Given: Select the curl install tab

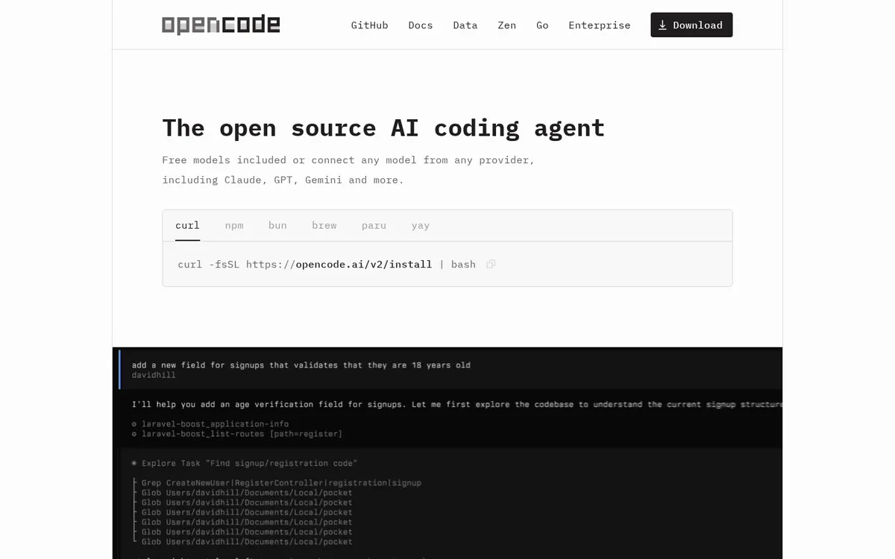Looking at the screenshot, I should coord(187,225).
